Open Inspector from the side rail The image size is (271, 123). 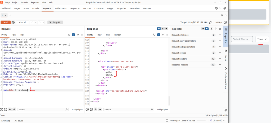coord(226,36)
